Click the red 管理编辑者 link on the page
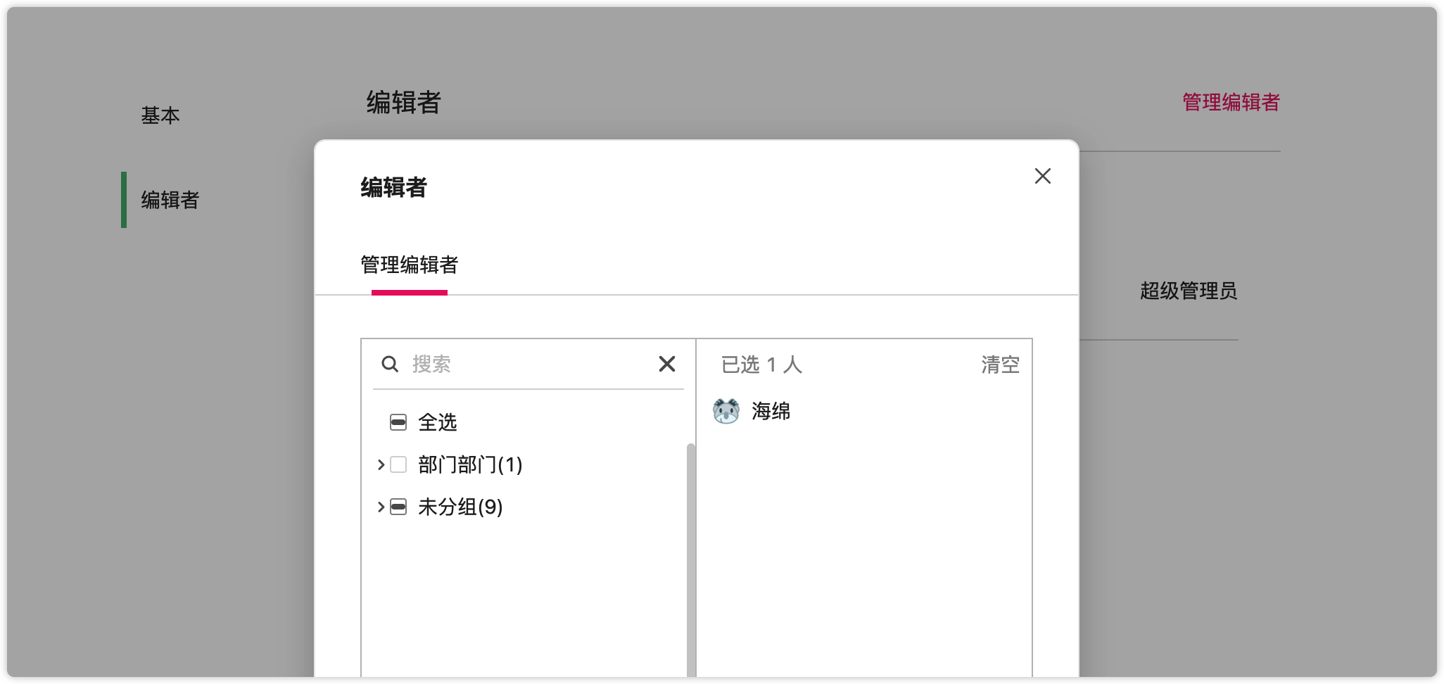The width and height of the screenshot is (1444, 684). pyautogui.click(x=1230, y=103)
